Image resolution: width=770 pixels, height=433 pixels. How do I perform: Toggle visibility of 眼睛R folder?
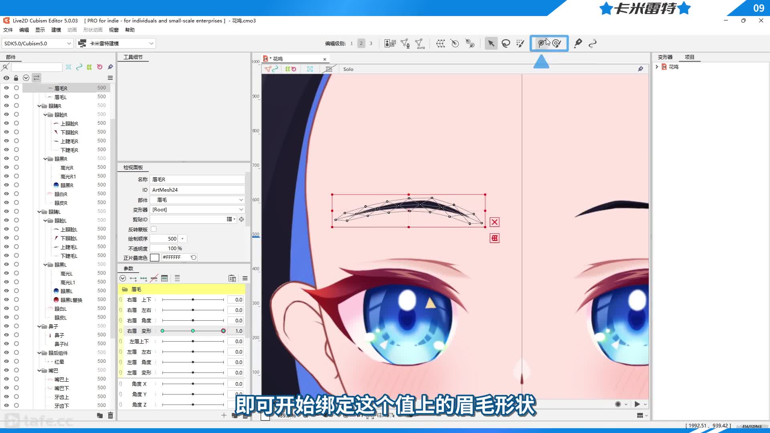(x=6, y=105)
